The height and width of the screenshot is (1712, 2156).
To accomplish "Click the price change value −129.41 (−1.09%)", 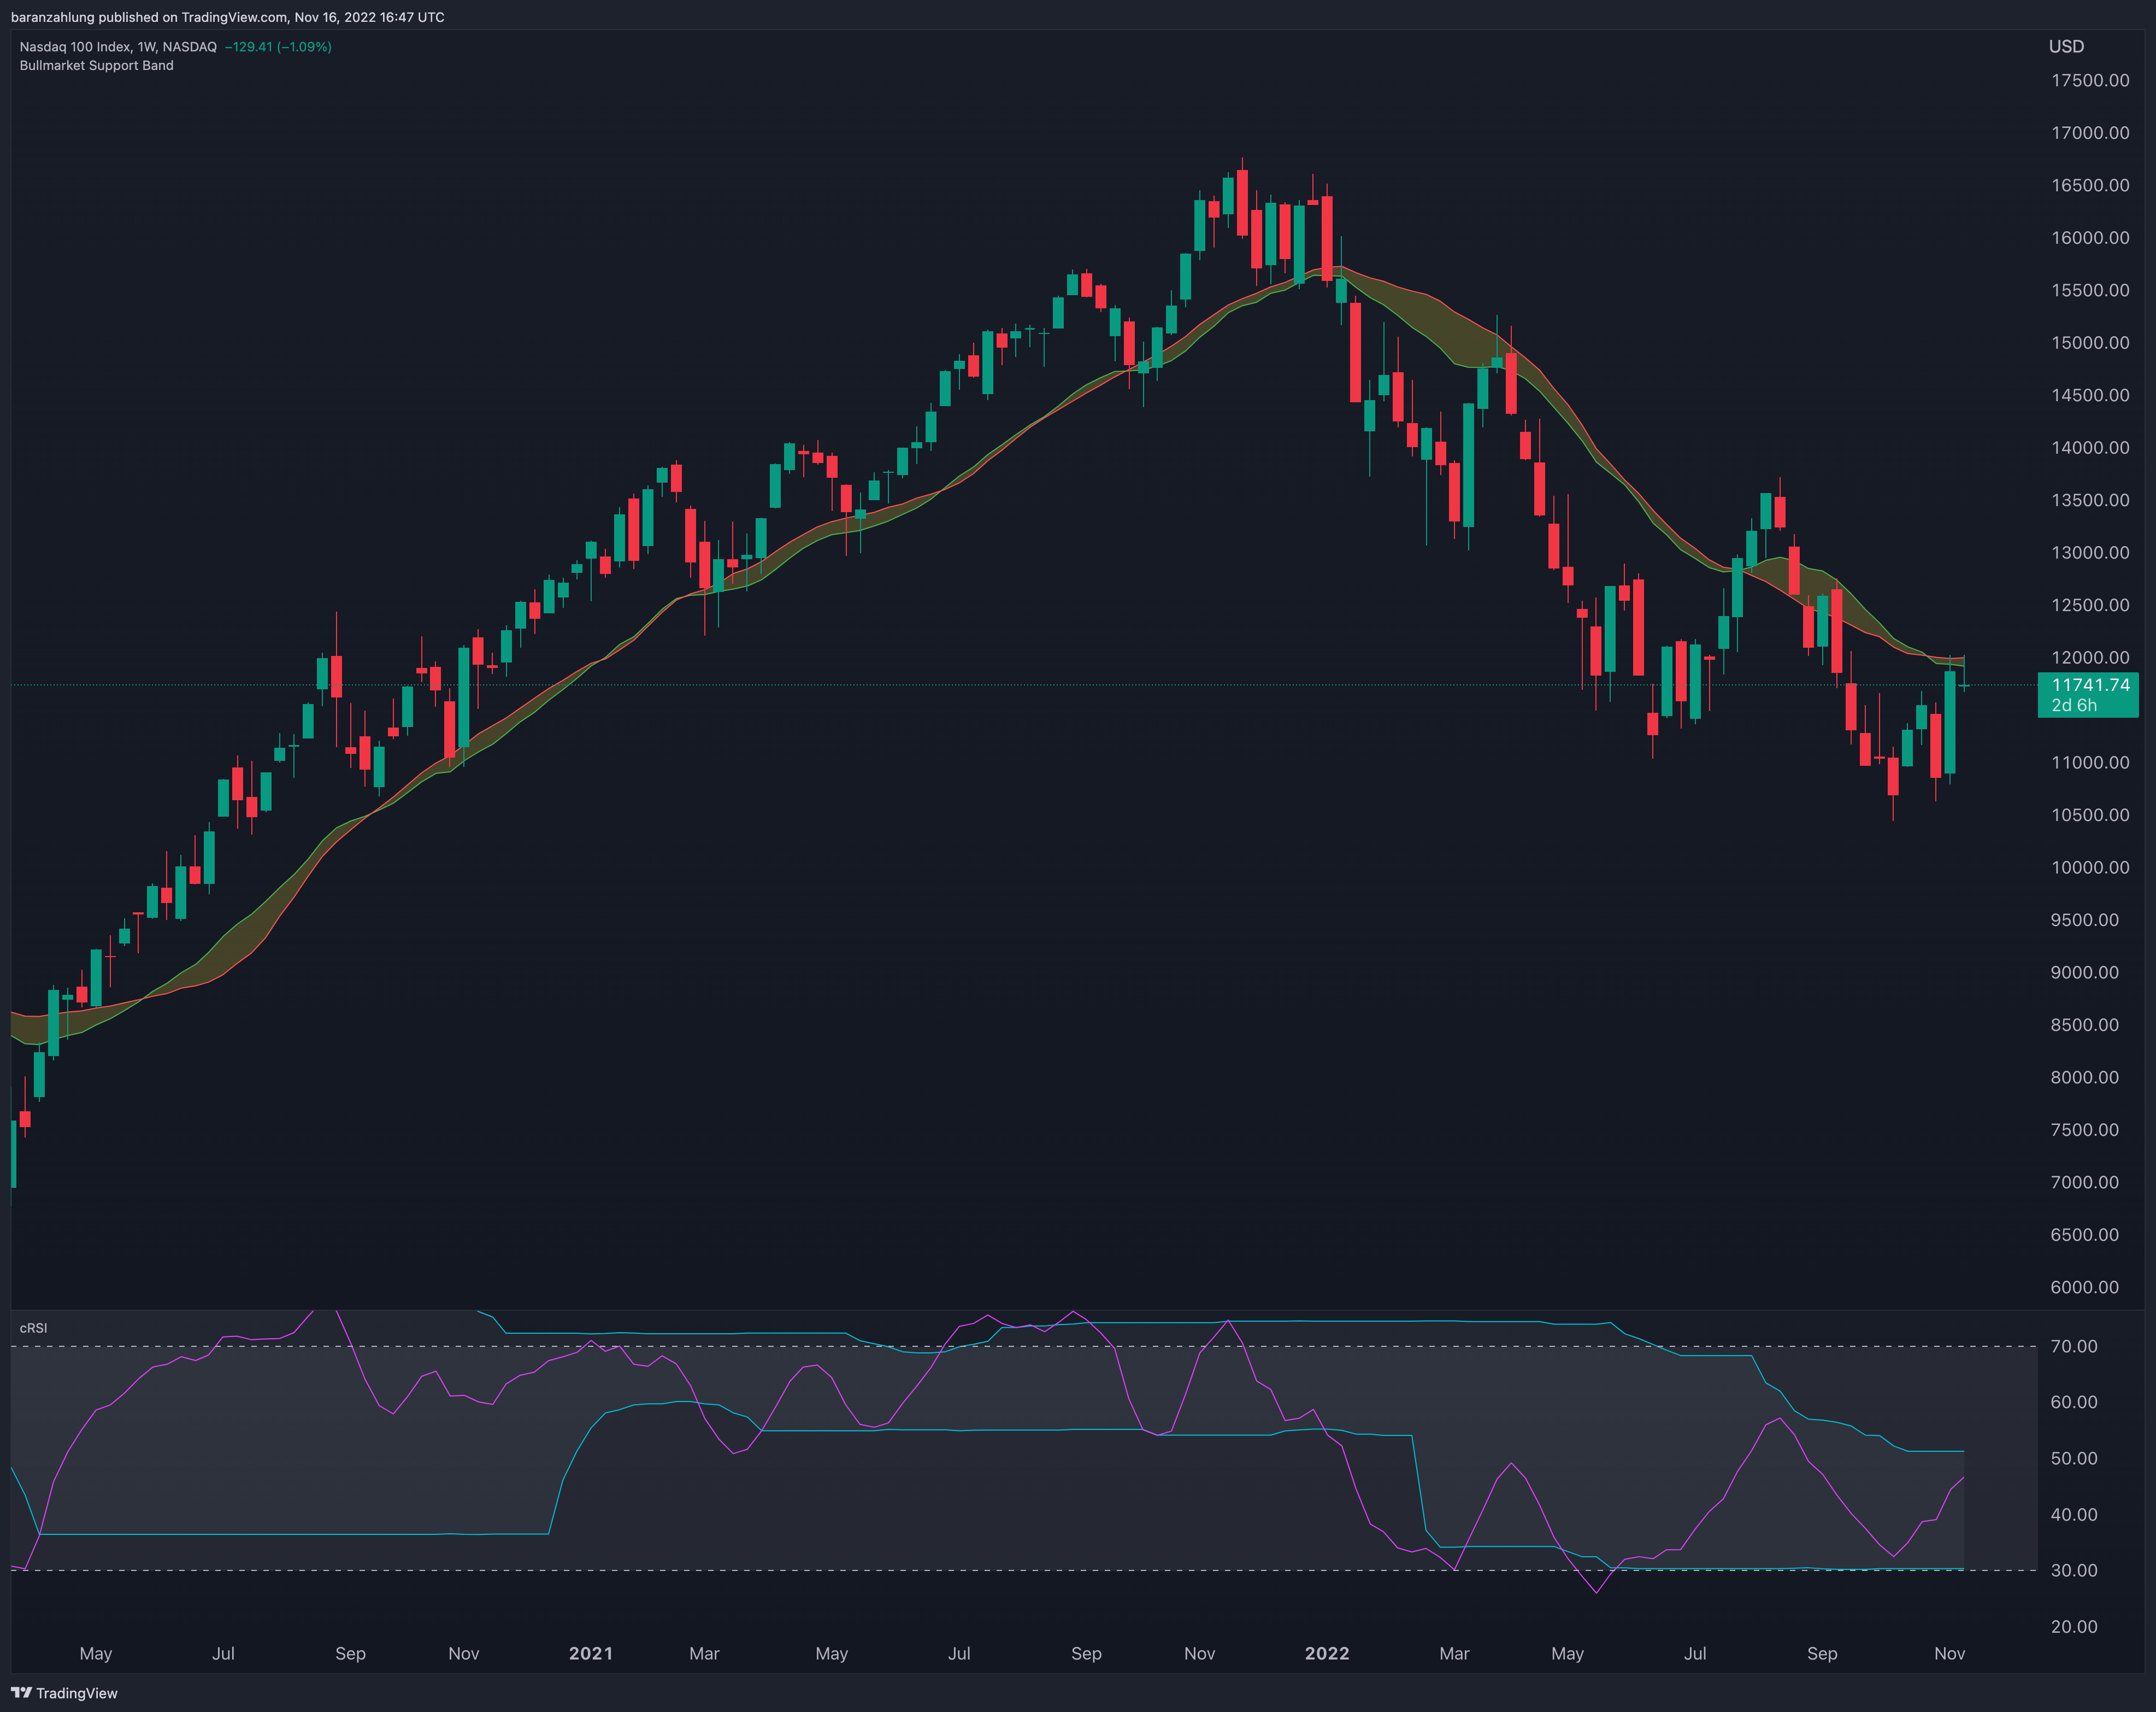I will click(x=278, y=47).
